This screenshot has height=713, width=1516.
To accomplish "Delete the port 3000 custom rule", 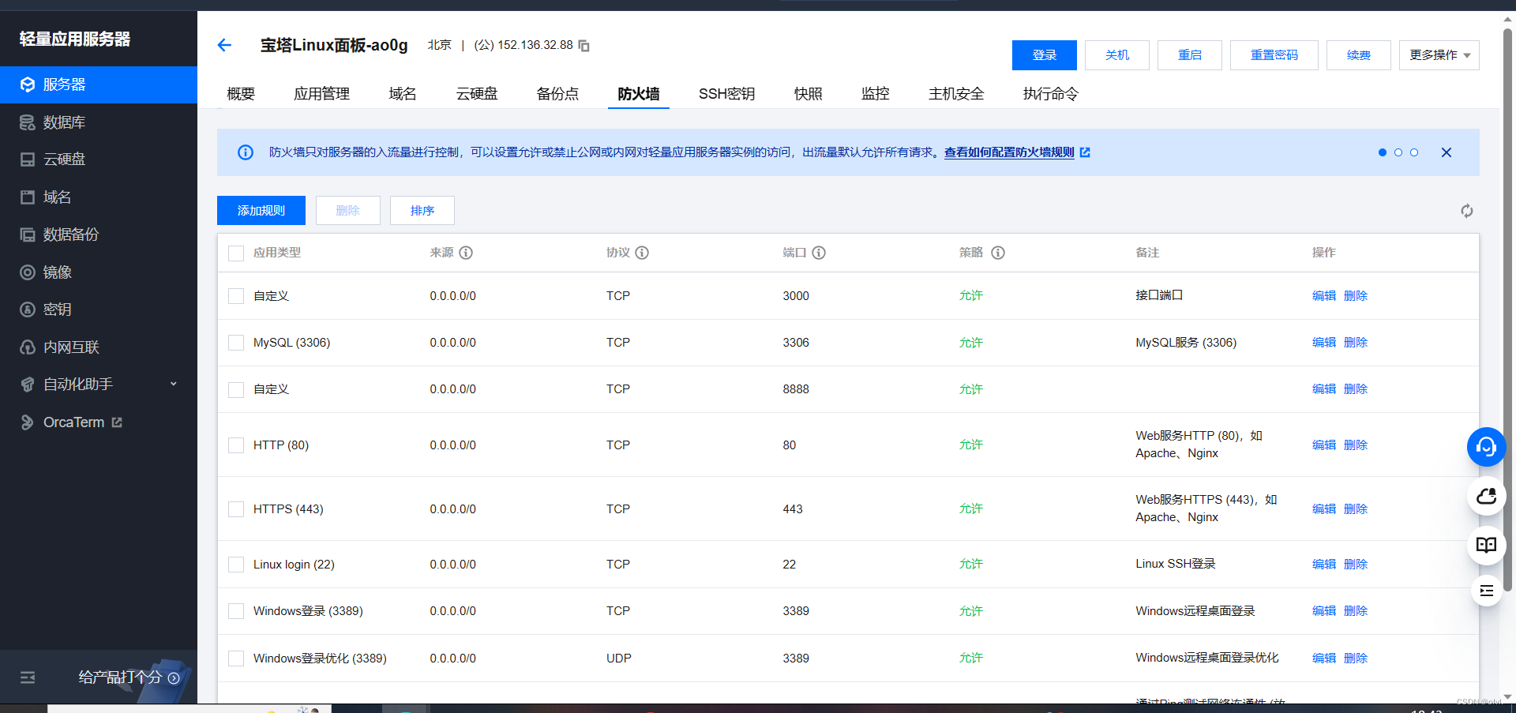I will 1355,296.
